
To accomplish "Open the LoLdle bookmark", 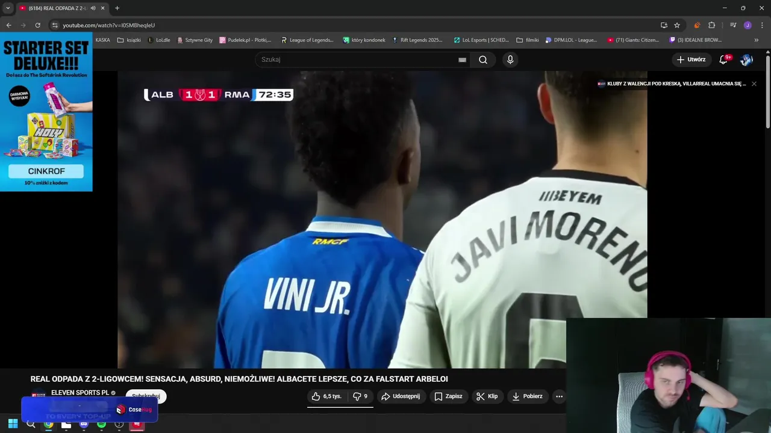I will (x=159, y=40).
